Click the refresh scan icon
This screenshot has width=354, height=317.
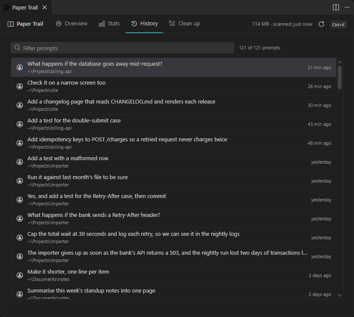(x=321, y=24)
